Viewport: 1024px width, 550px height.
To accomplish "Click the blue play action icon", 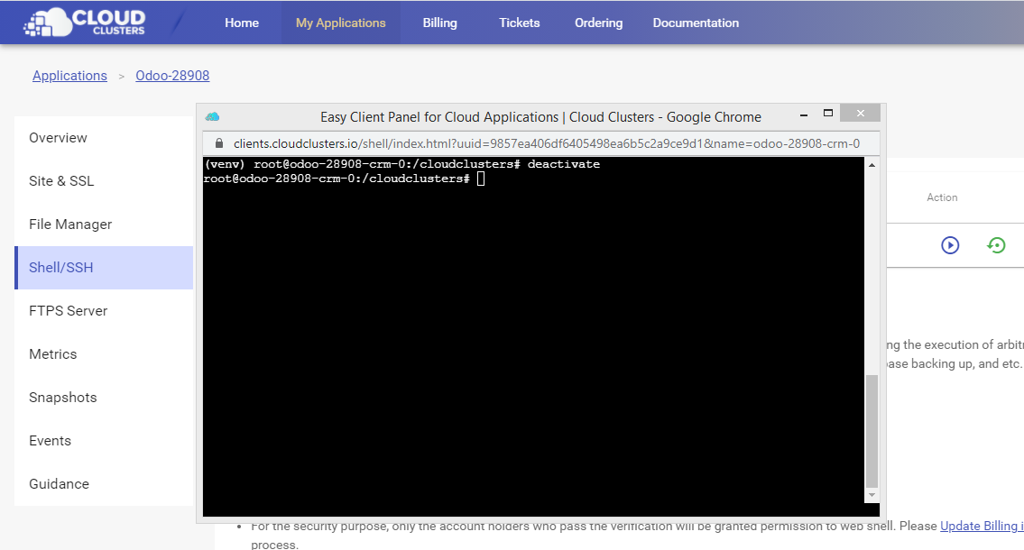I will tap(950, 244).
